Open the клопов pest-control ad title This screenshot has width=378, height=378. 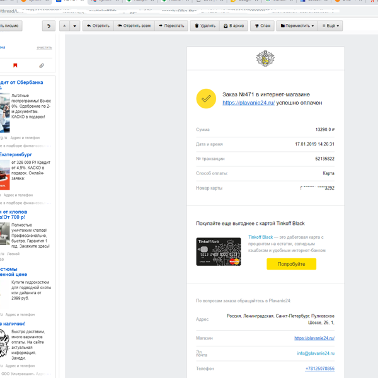tap(13, 214)
